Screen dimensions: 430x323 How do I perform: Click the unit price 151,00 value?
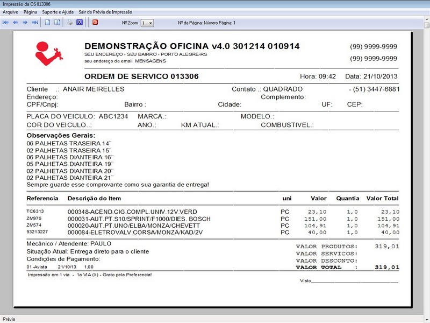tap(316, 219)
